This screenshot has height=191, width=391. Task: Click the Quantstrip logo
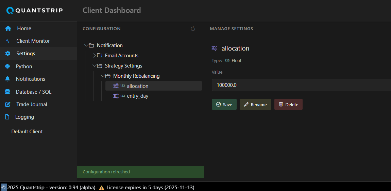pos(34,11)
